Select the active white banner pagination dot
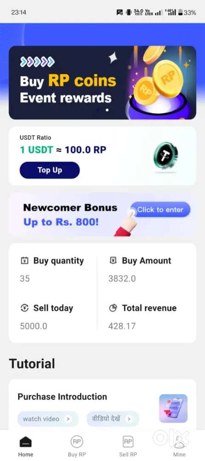The width and height of the screenshot is (205, 461). (x=107, y=110)
